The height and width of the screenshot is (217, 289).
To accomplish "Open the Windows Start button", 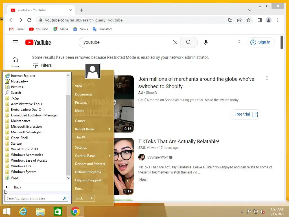I will tap(7, 211).
